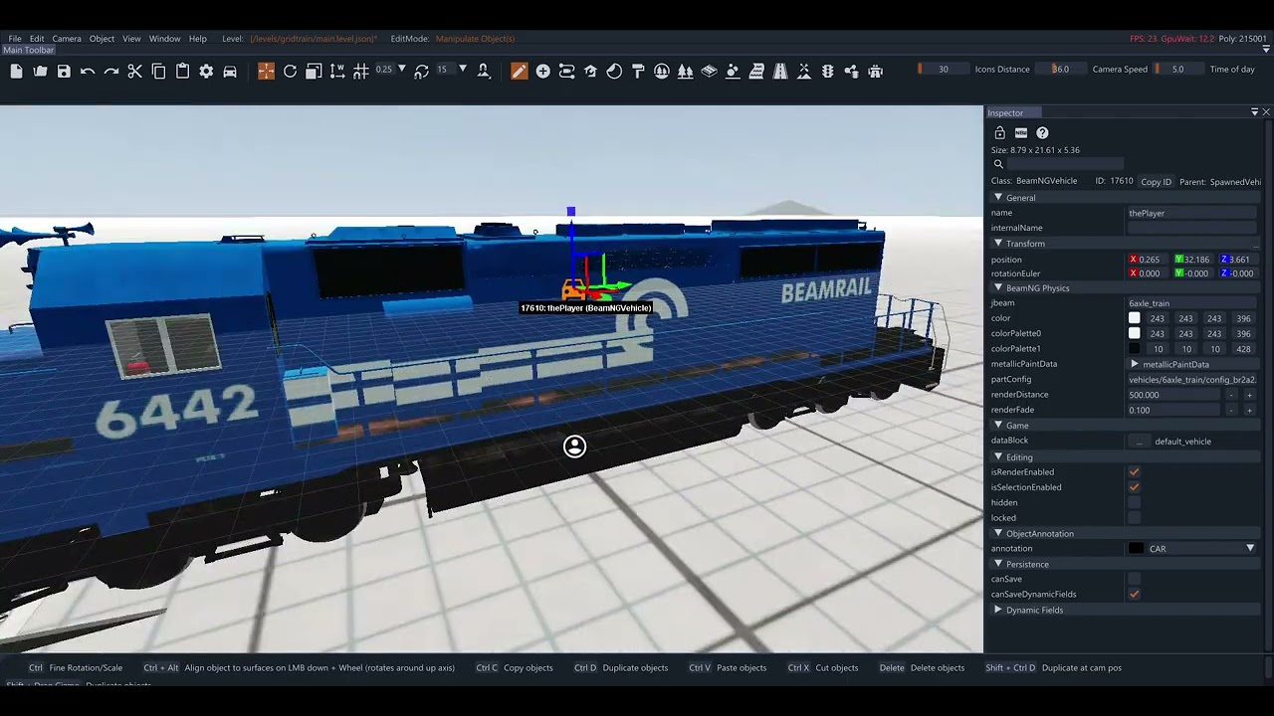The width and height of the screenshot is (1274, 716).
Task: Check the locked checkbox
Action: click(1134, 517)
